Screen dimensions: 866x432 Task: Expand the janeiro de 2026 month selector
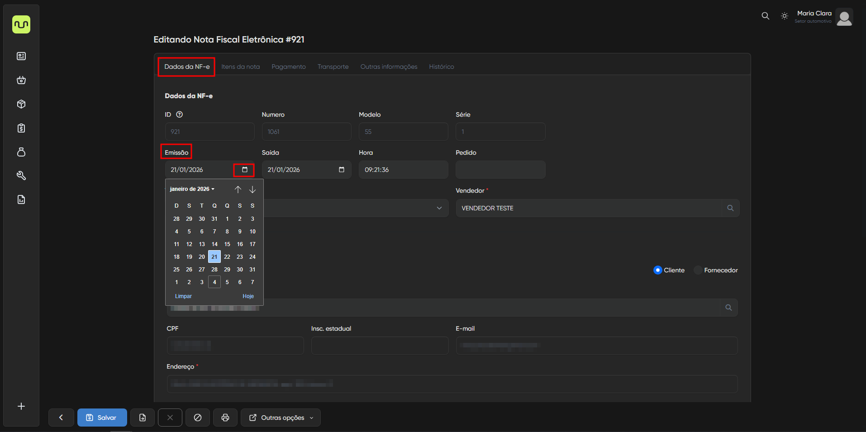click(192, 189)
